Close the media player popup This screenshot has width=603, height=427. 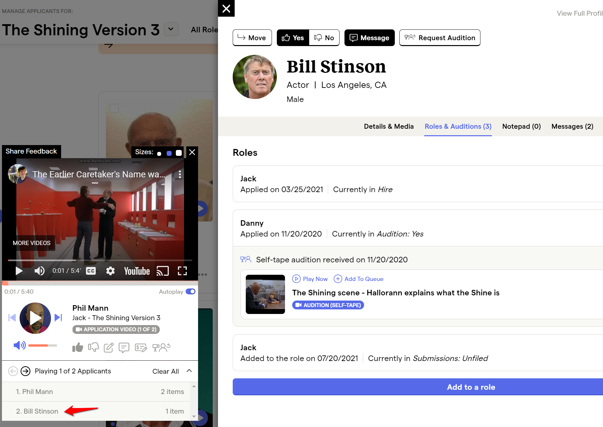[x=192, y=152]
